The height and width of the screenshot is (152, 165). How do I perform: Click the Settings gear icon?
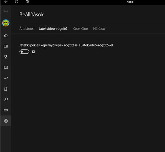(6, 121)
